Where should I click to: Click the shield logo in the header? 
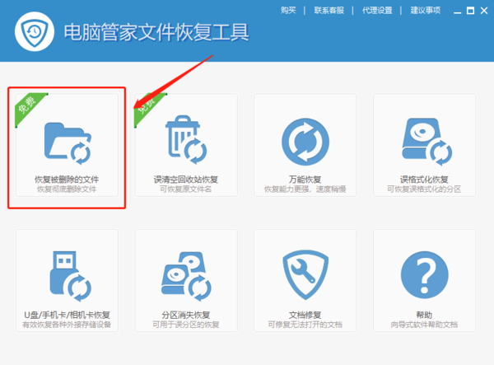pyautogui.click(x=35, y=31)
